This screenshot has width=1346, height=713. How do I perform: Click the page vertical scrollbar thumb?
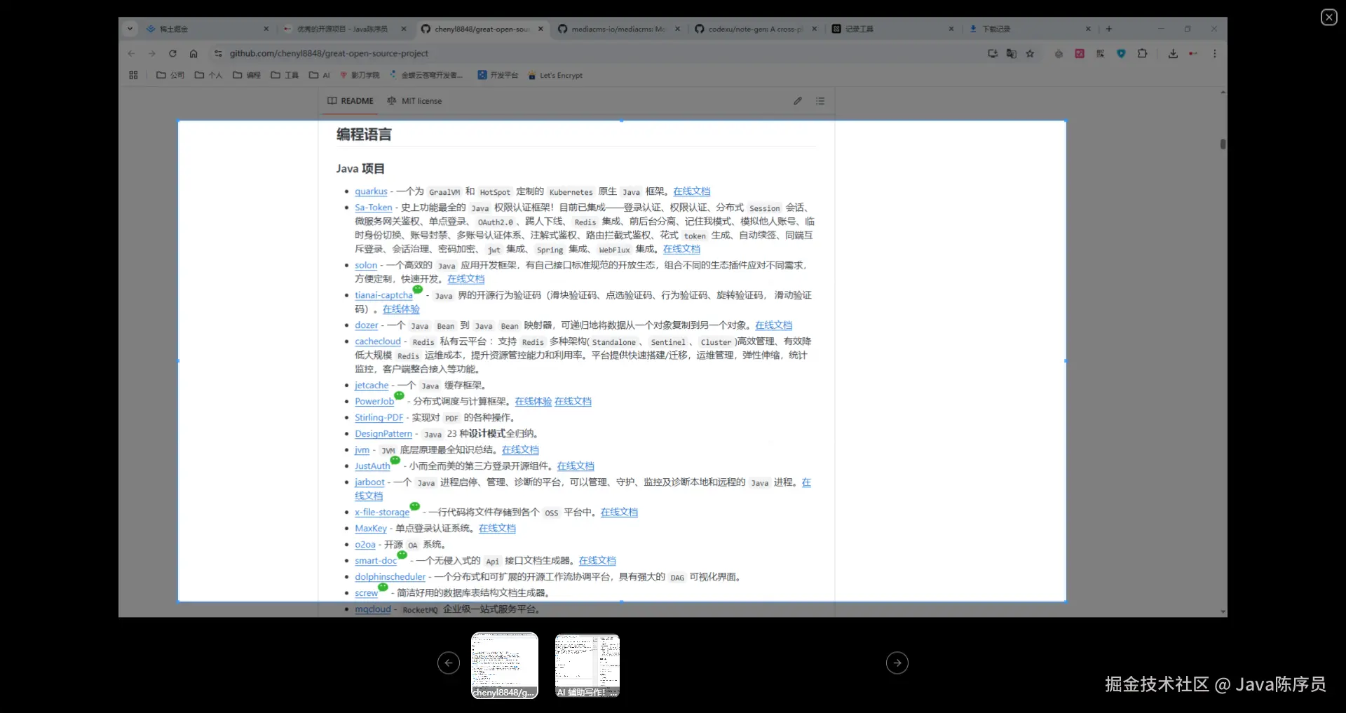(x=1223, y=144)
